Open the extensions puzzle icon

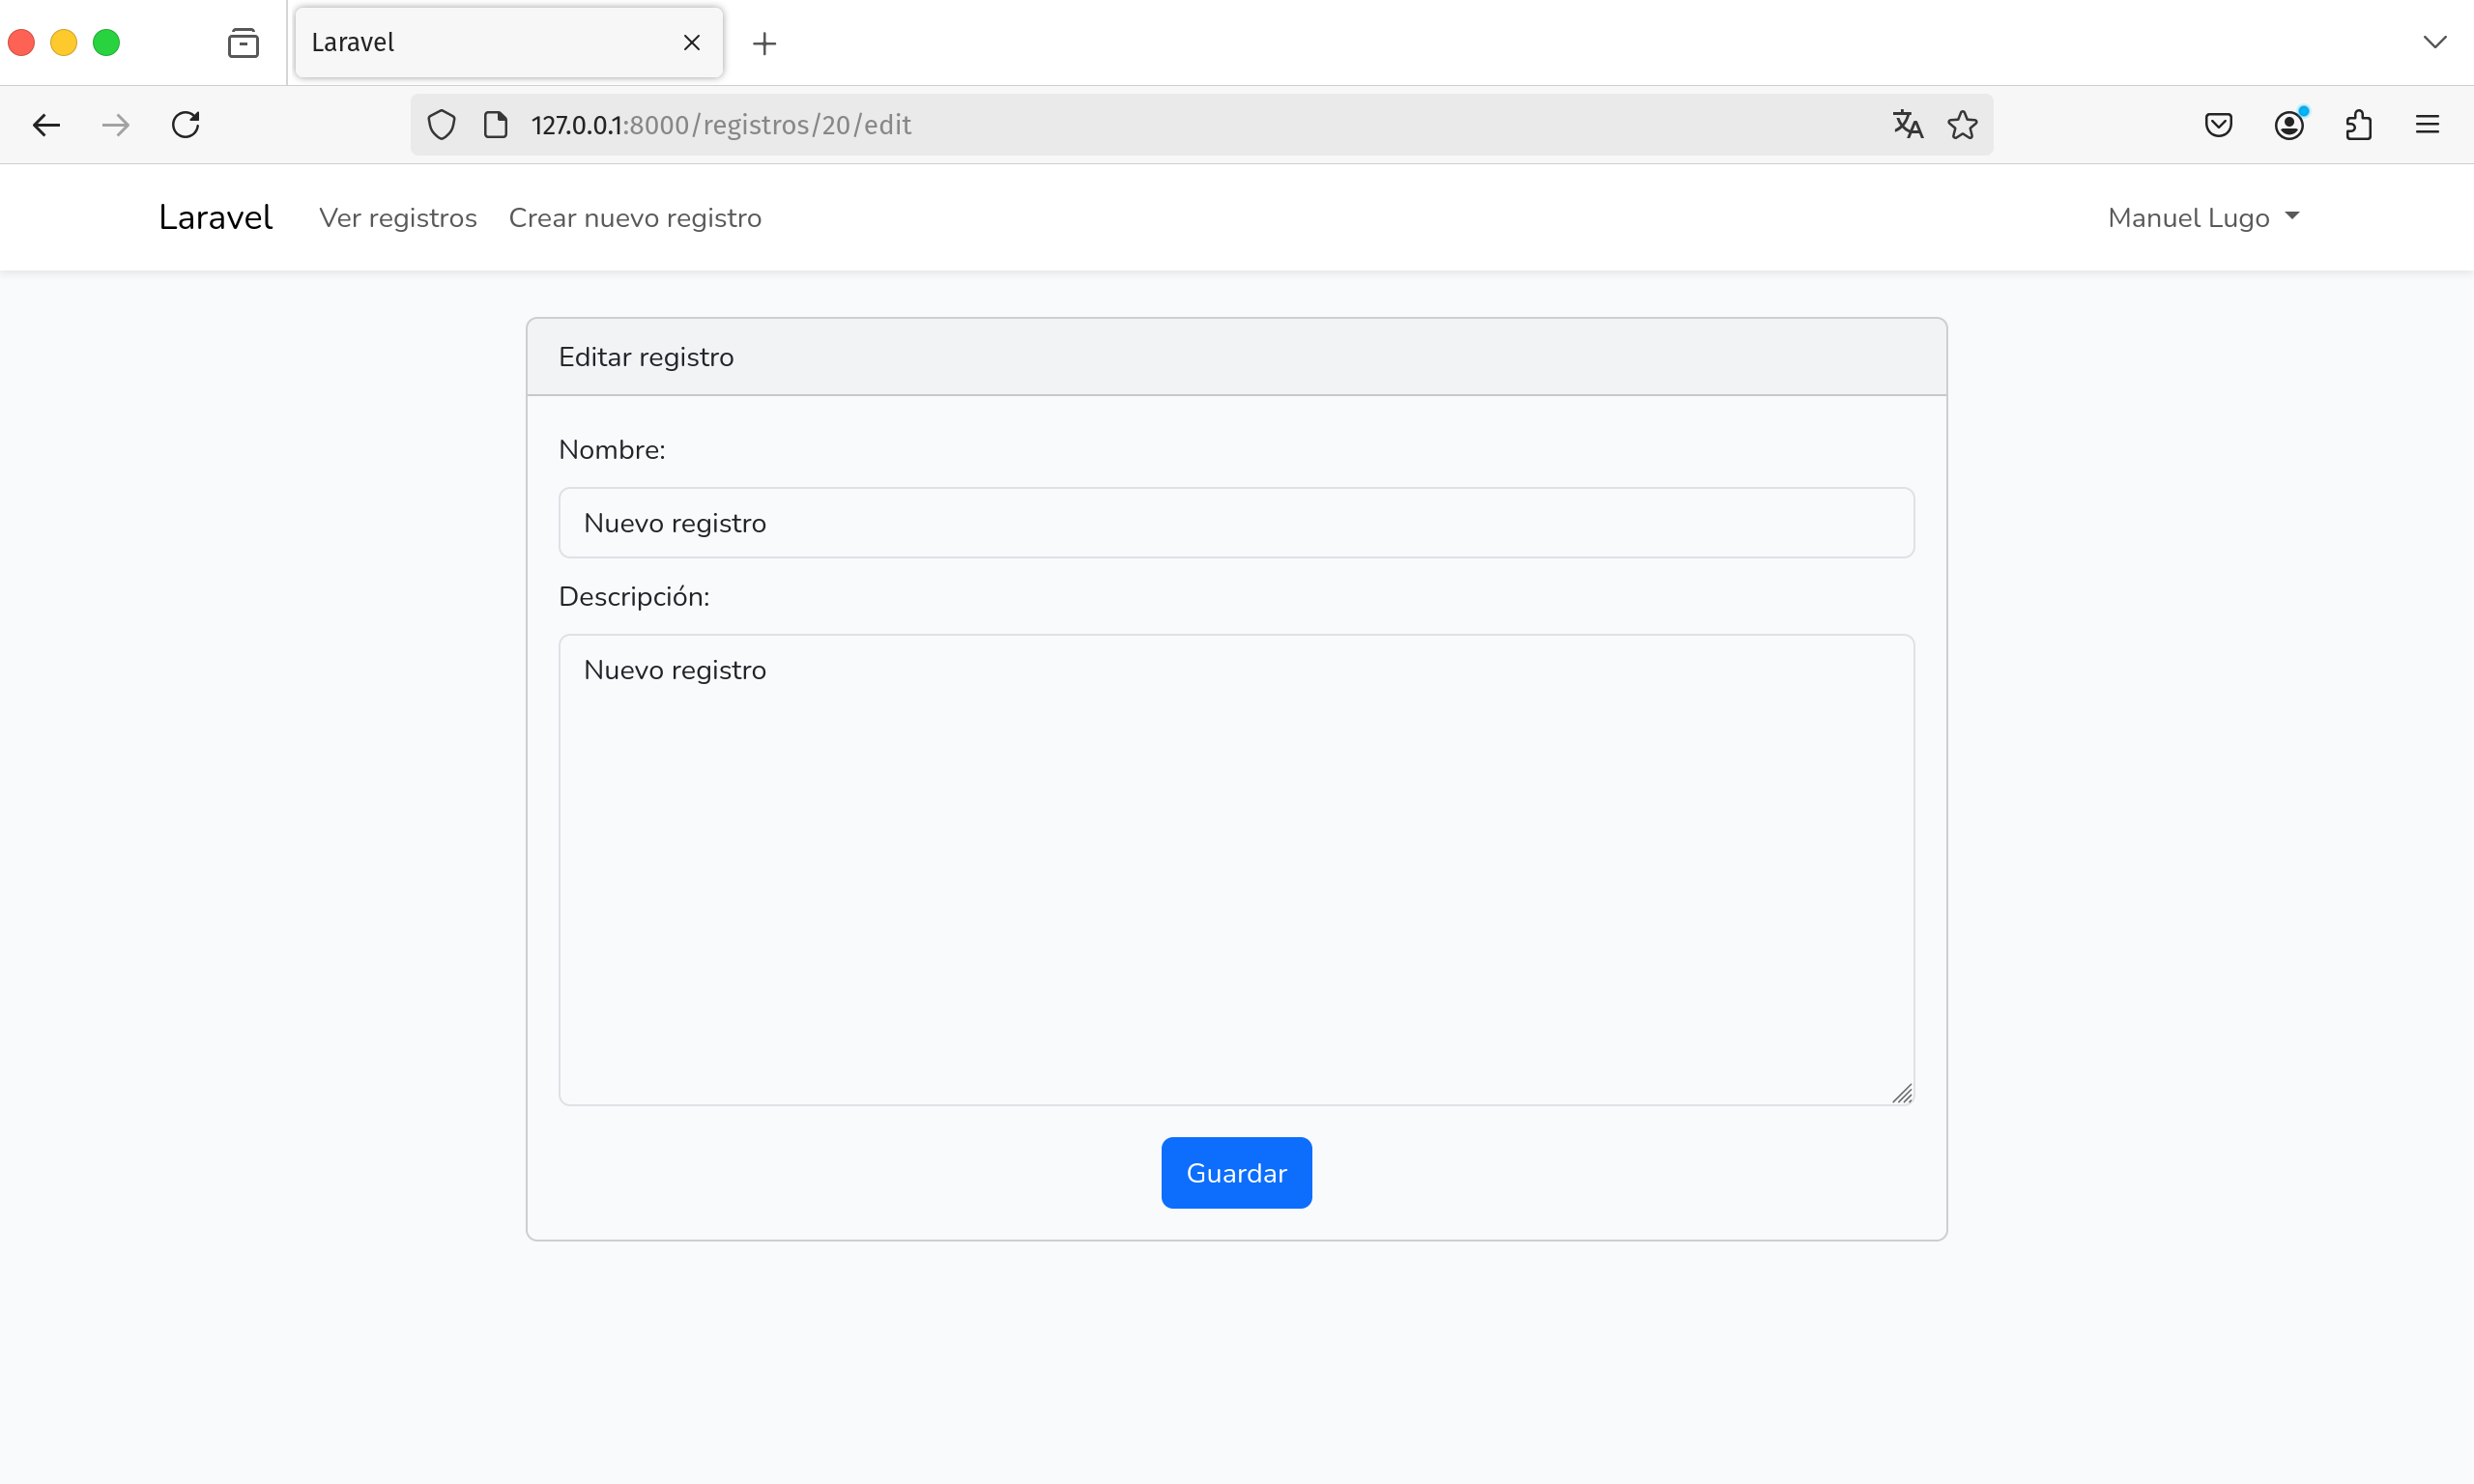(2358, 125)
